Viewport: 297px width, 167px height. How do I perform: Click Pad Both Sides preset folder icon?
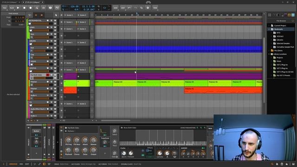[66, 128]
